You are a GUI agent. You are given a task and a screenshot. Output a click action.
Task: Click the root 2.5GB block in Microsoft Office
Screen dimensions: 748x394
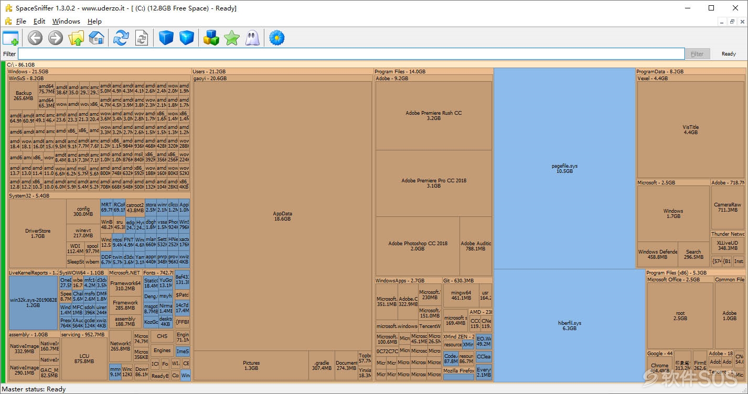[x=680, y=316]
